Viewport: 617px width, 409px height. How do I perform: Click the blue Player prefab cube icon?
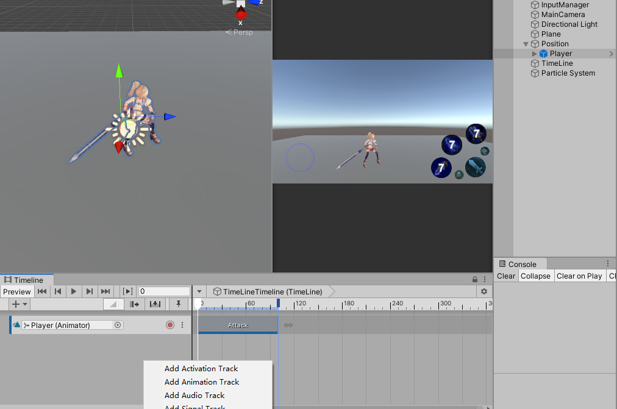(543, 54)
